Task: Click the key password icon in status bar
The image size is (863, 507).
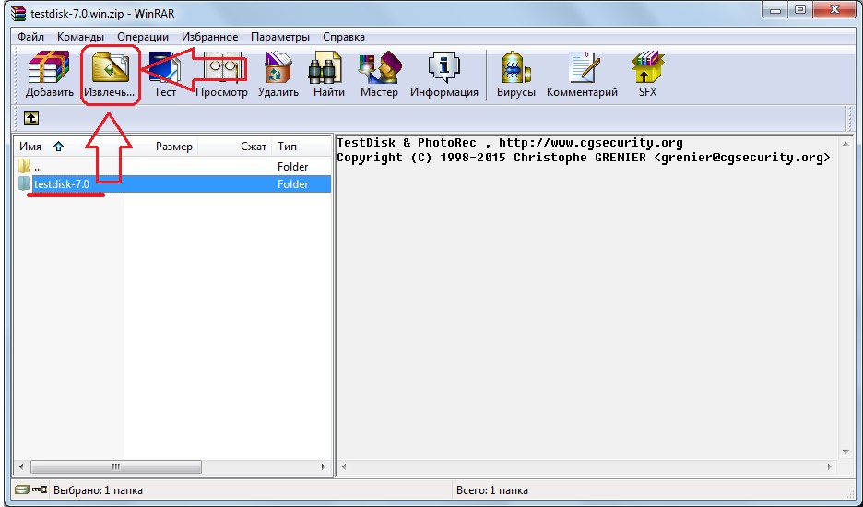Action: 39,489
